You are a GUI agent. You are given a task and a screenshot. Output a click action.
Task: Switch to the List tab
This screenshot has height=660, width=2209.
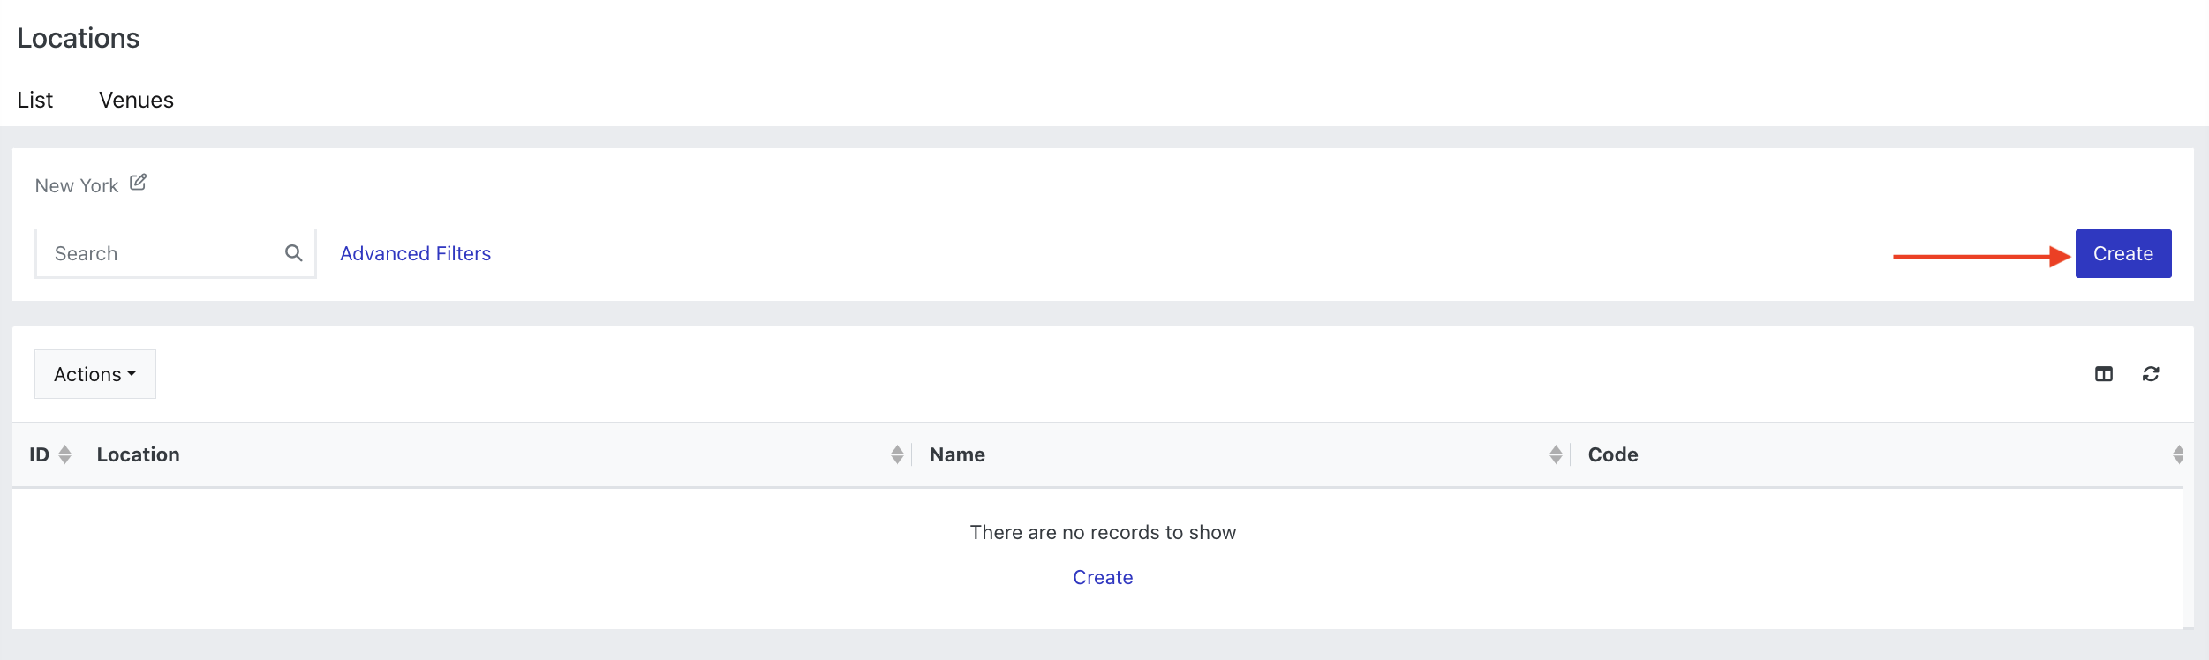pos(35,100)
